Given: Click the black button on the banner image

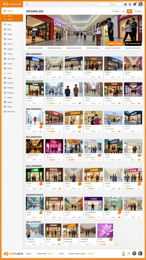Looking at the screenshot, I should pos(133,44).
